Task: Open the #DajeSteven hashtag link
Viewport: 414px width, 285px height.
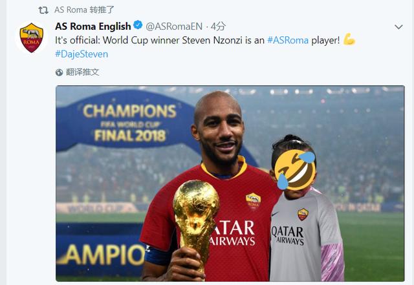Action: pyautogui.click(x=82, y=54)
